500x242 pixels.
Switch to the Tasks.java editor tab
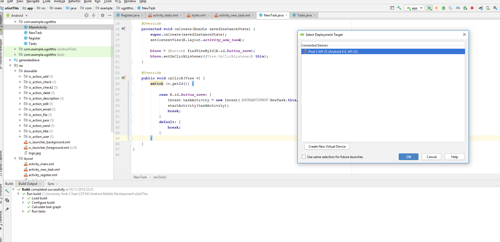[304, 15]
